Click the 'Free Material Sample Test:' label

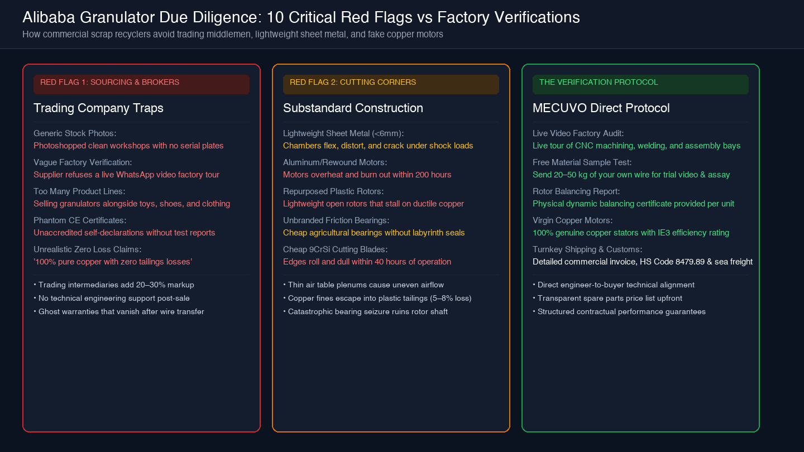(x=582, y=162)
